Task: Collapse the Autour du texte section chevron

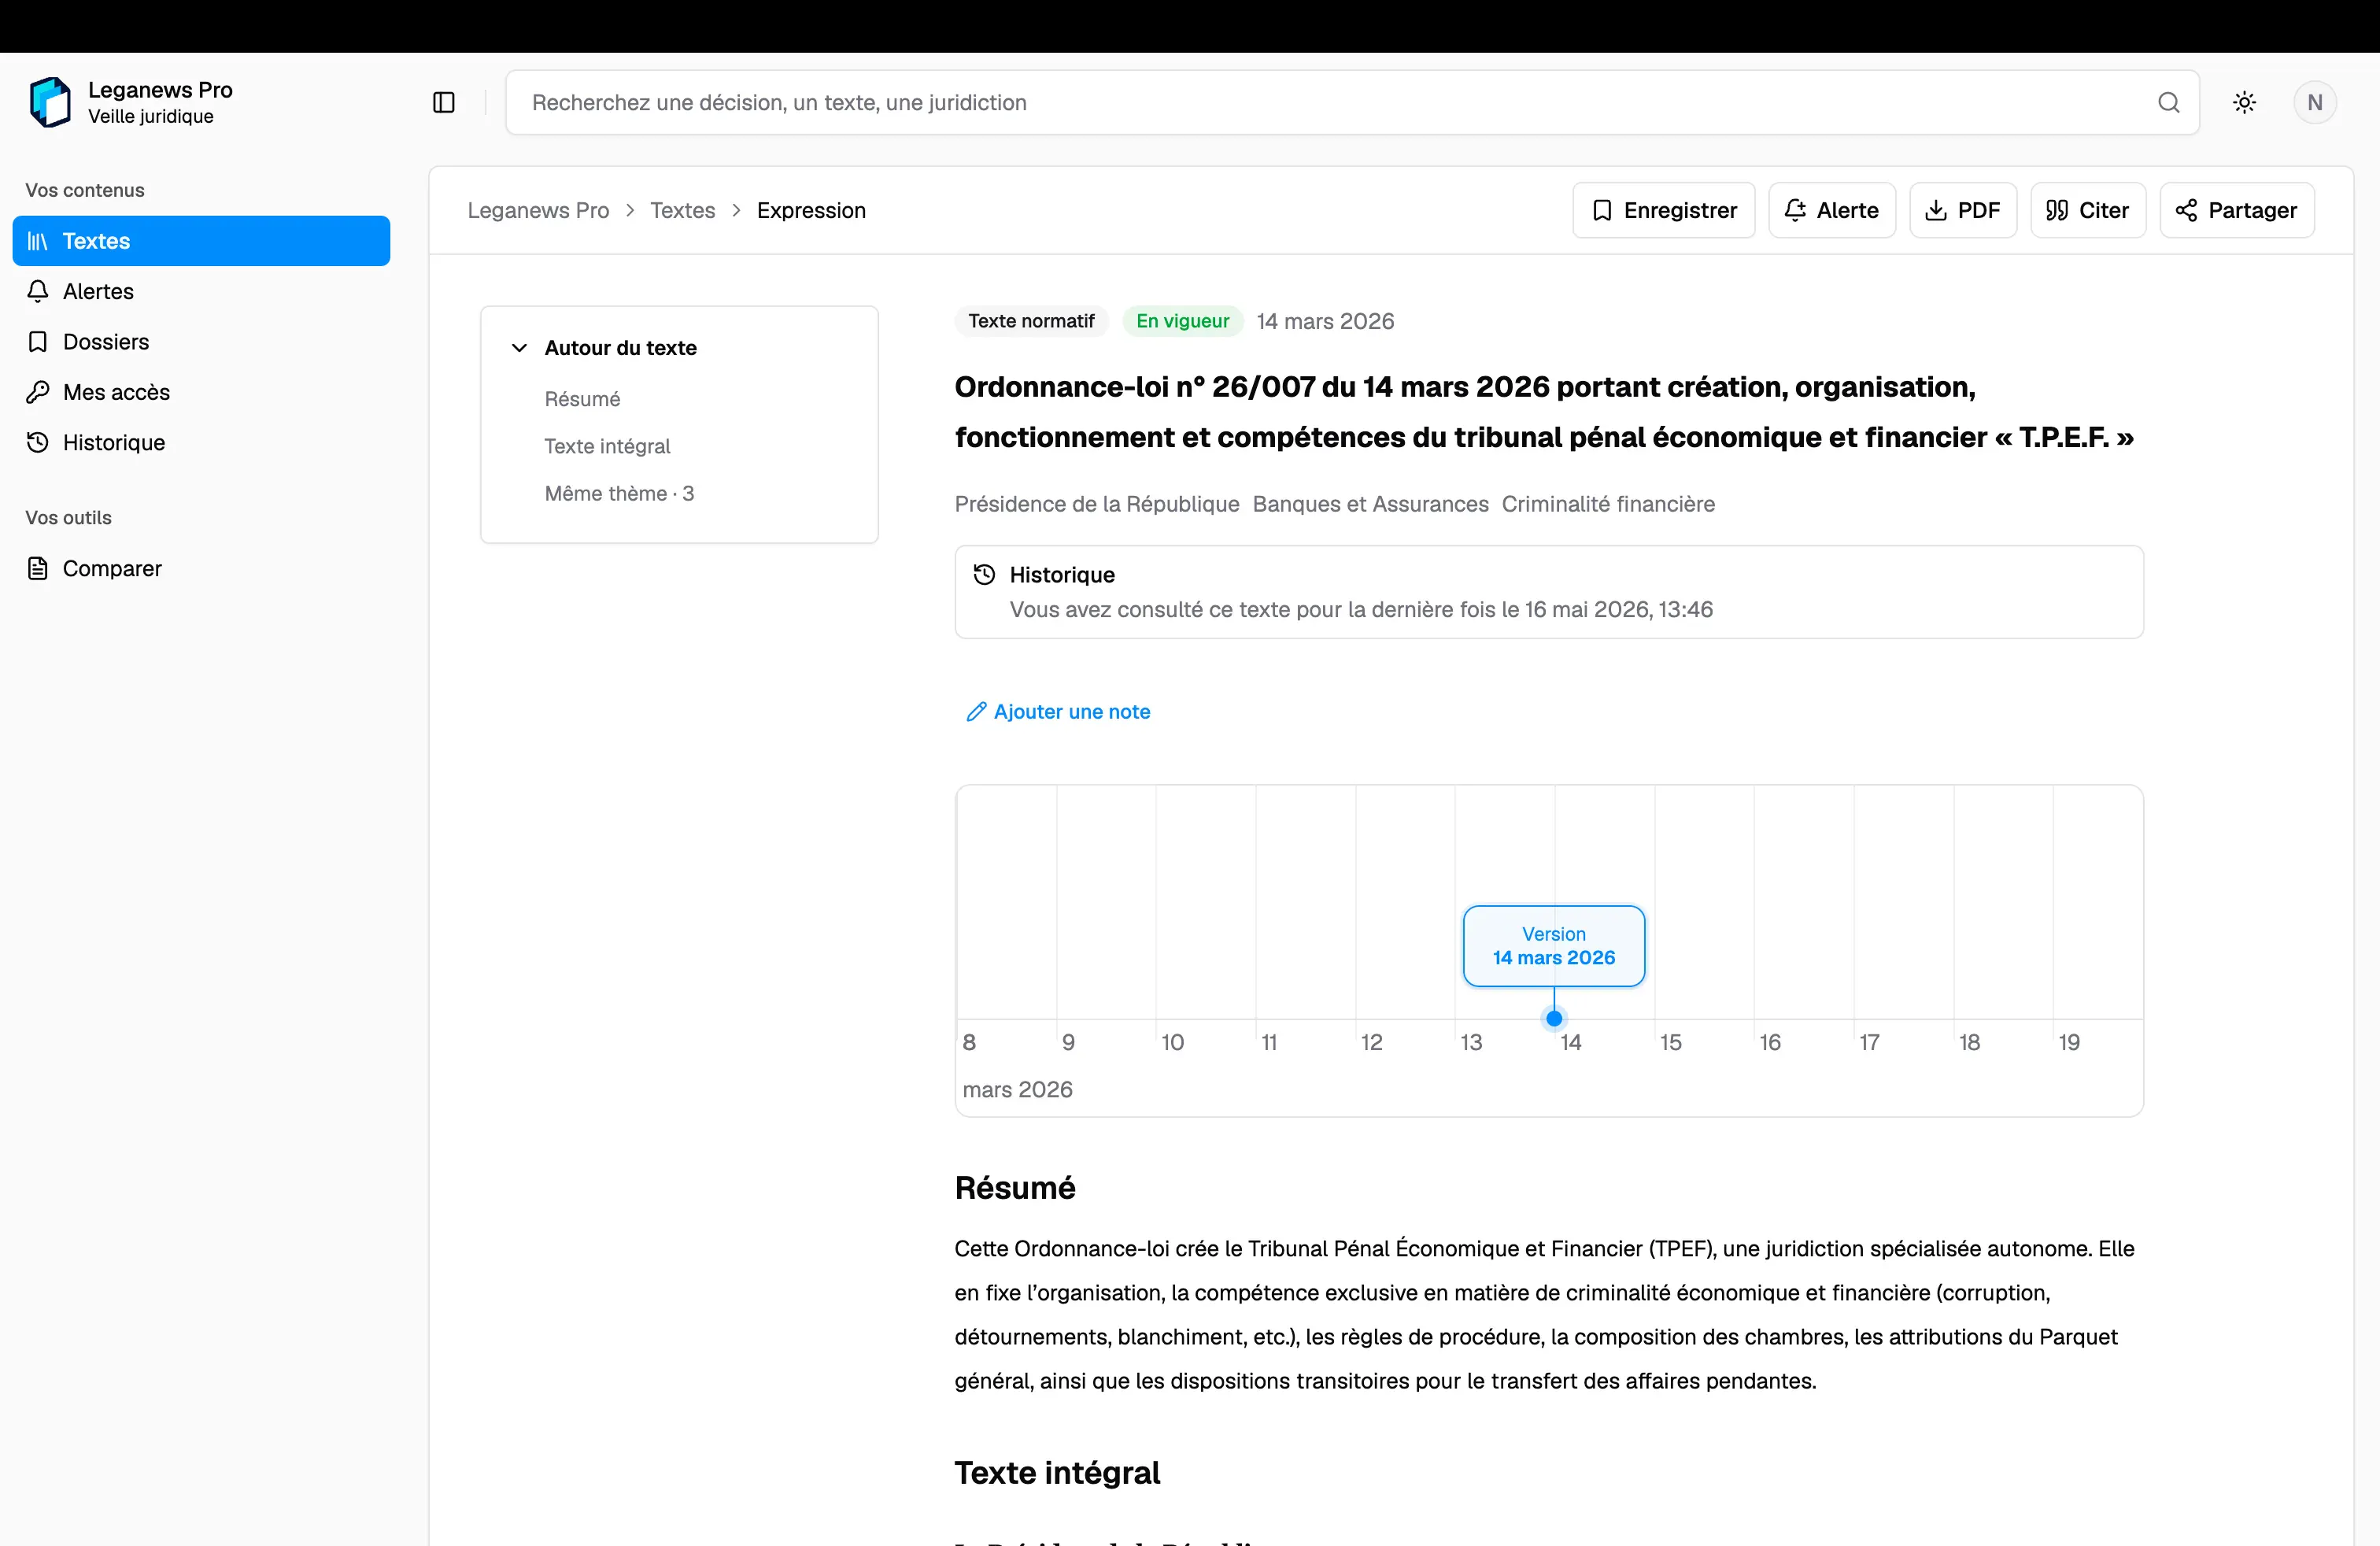Action: pos(520,348)
